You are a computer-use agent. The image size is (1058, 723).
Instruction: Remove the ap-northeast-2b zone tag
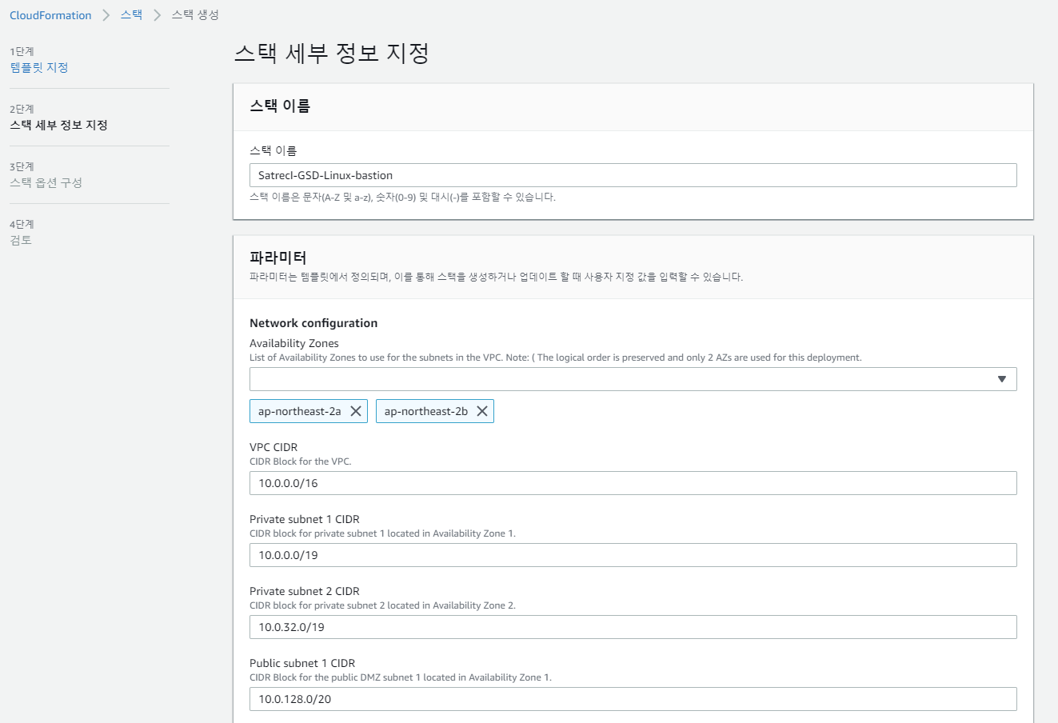pyautogui.click(x=482, y=411)
